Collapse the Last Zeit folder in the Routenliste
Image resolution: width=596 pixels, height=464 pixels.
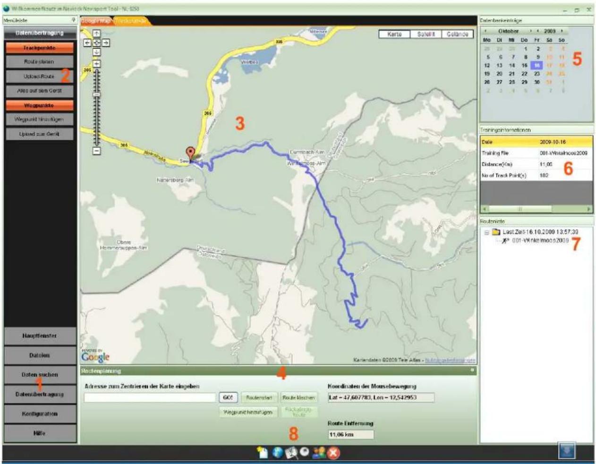[487, 232]
